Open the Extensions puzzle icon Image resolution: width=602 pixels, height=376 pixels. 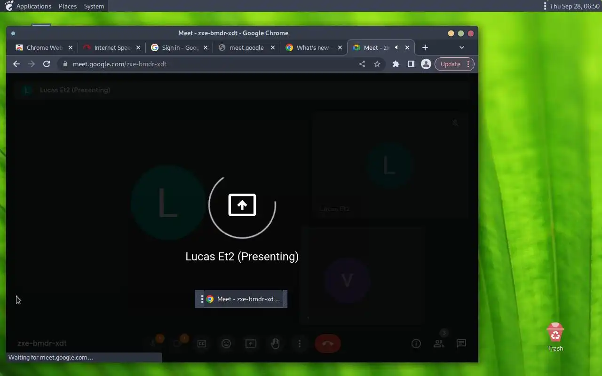pos(396,64)
